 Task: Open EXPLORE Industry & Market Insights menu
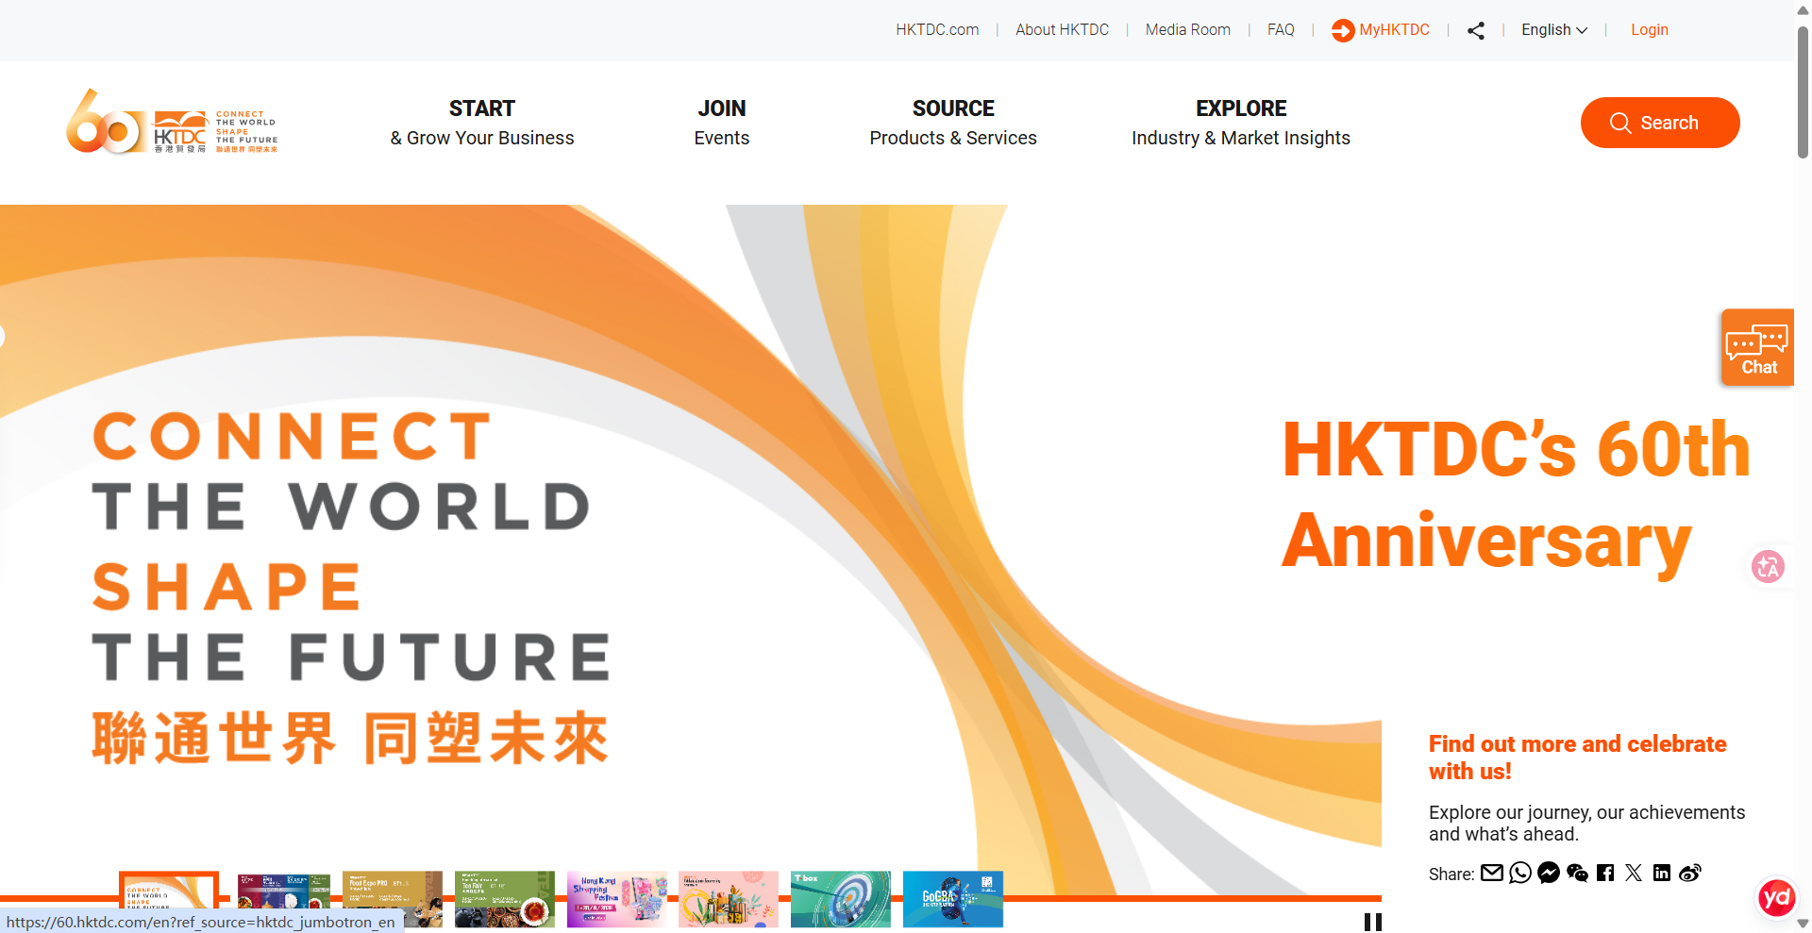pos(1241,123)
